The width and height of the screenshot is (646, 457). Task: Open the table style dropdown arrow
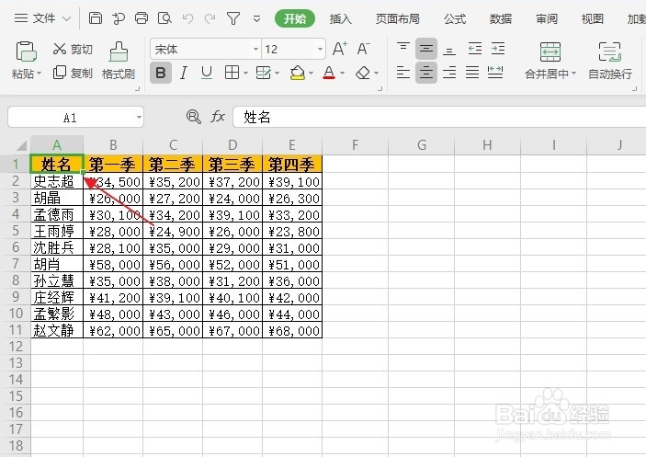[x=277, y=74]
